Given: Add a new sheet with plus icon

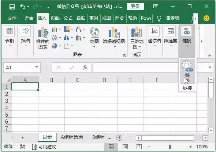Looking at the screenshot, I should pos(119,138).
